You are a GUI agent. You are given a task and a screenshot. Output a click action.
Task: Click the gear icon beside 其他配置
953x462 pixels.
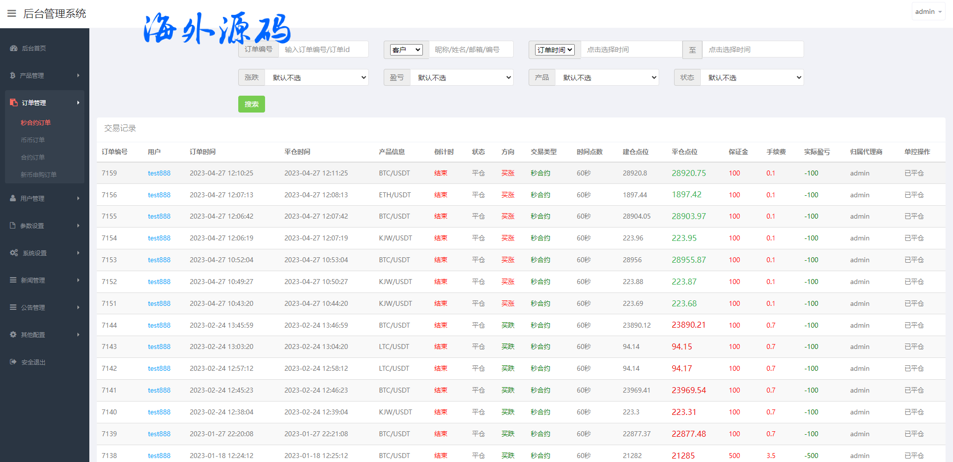point(13,335)
